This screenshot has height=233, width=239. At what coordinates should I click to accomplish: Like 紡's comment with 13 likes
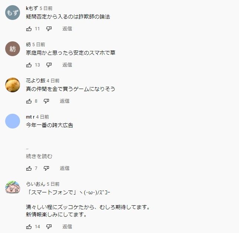tap(29, 65)
